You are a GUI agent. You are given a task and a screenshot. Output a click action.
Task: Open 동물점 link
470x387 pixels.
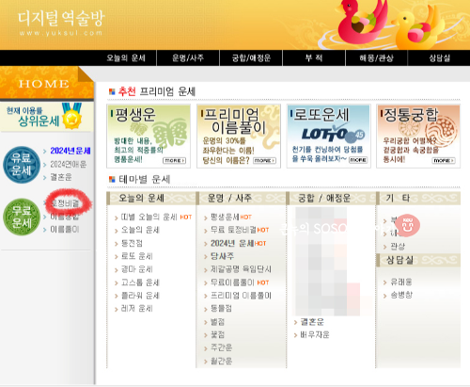[221, 309]
